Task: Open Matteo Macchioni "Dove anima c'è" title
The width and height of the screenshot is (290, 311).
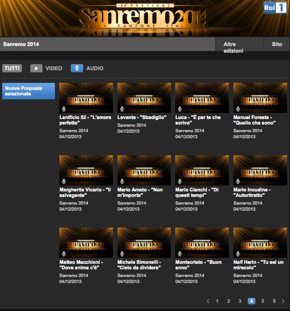Action: tap(81, 265)
